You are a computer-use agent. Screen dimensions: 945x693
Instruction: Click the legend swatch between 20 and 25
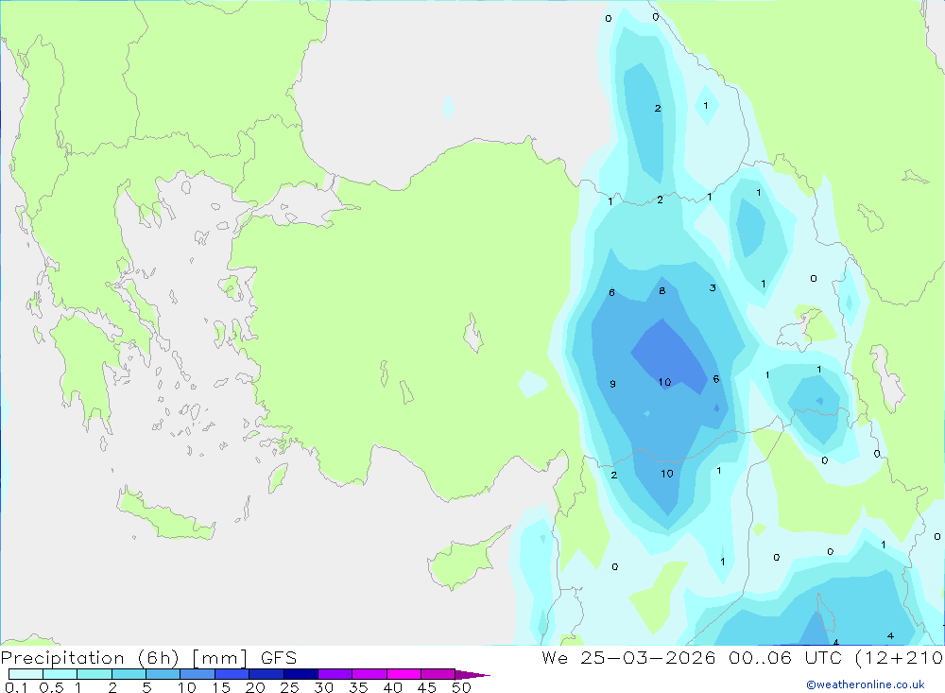pyautogui.click(x=266, y=674)
